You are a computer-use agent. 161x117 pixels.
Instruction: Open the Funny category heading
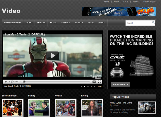(32, 96)
